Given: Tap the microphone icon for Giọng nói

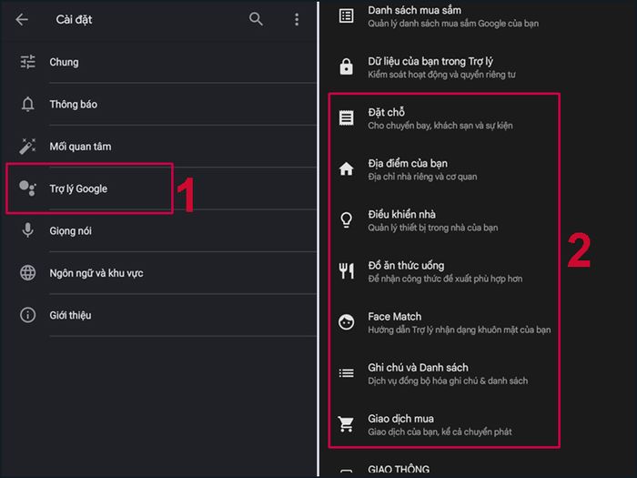Looking at the screenshot, I should (27, 230).
